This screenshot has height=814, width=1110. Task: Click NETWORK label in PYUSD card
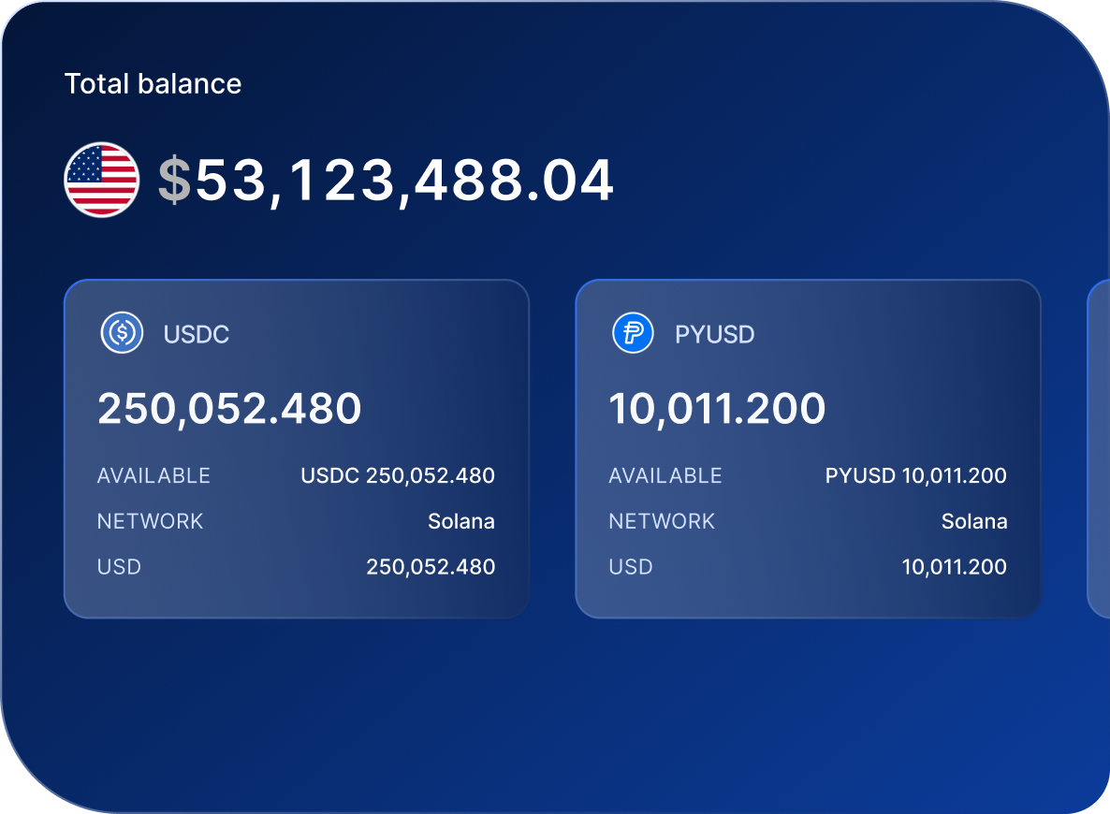pos(662,522)
